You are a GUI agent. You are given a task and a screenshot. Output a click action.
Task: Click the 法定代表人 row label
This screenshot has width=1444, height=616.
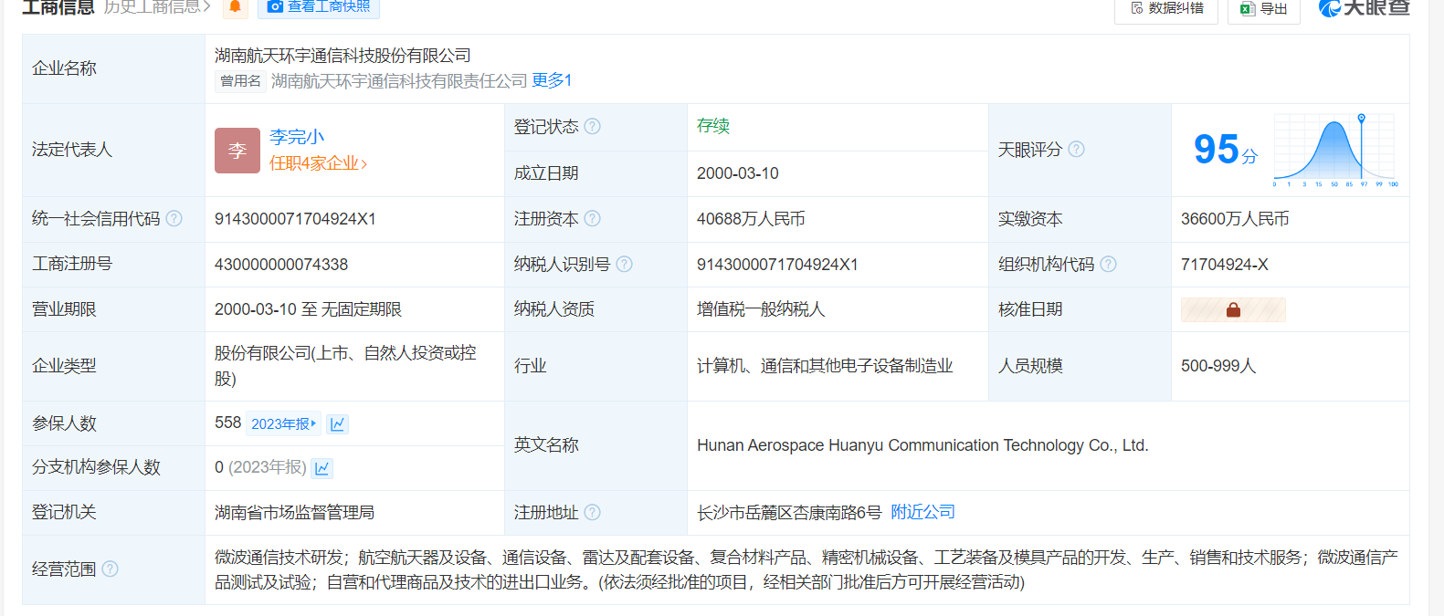(x=72, y=150)
